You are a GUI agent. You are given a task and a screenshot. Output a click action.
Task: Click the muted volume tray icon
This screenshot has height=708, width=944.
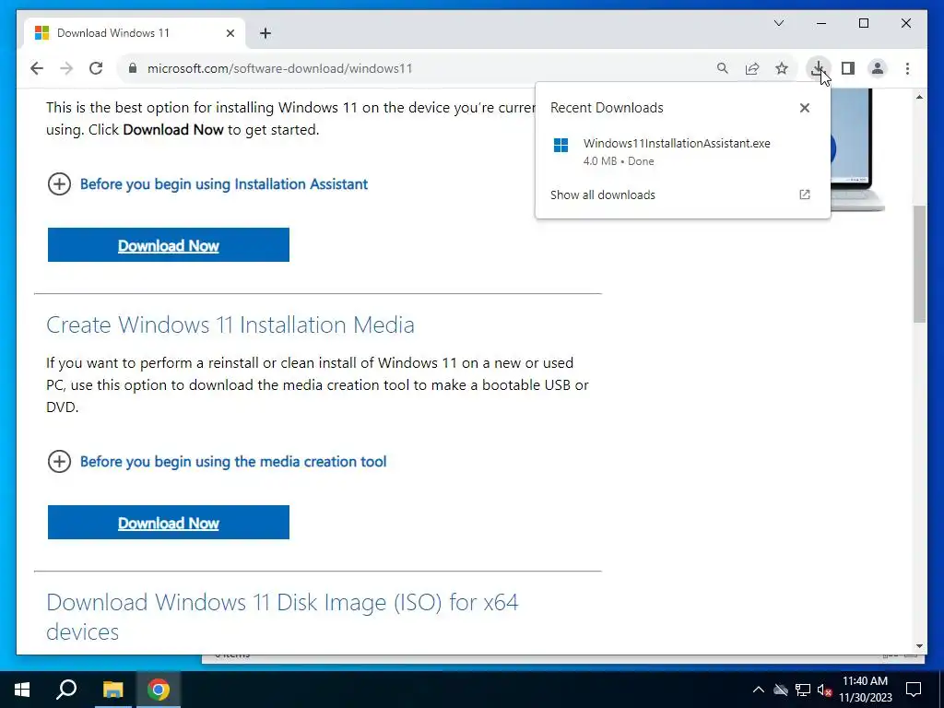pyautogui.click(x=825, y=690)
